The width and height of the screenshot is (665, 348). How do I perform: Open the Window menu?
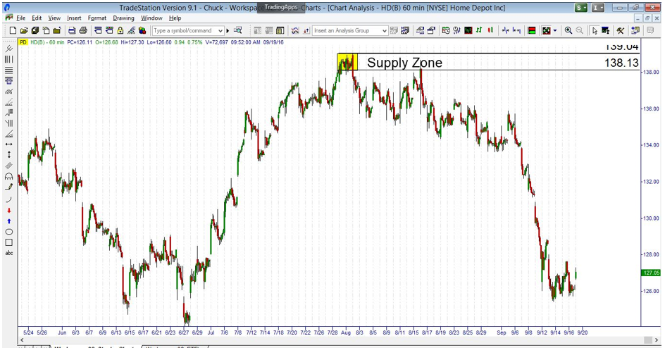151,18
